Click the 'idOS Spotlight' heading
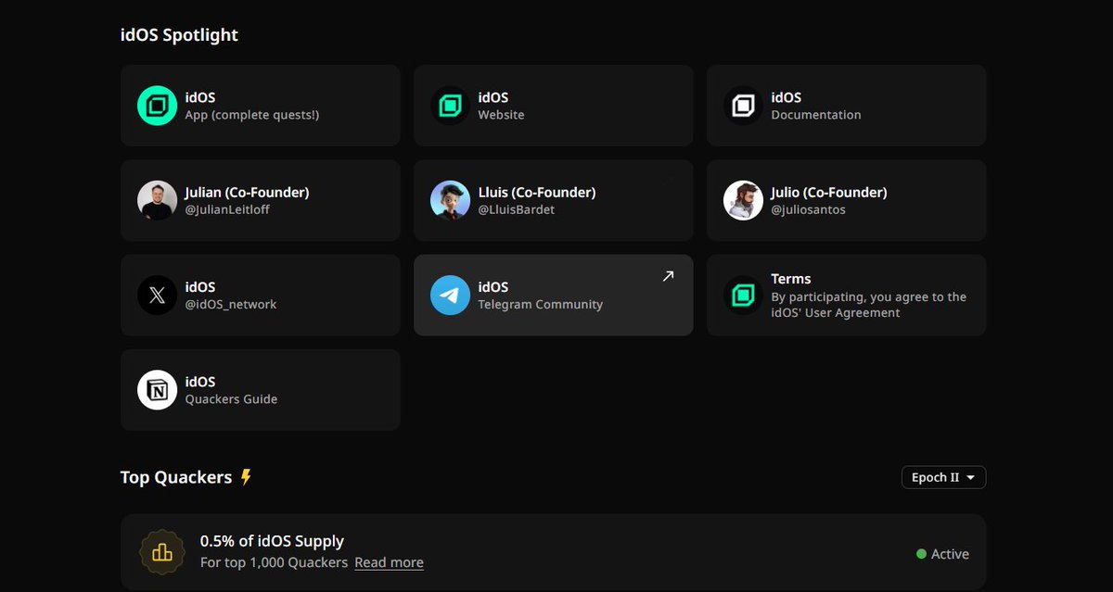Viewport: 1113px width, 592px height. click(179, 35)
